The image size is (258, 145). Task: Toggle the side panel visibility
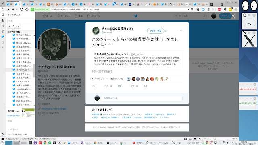[3, 139]
